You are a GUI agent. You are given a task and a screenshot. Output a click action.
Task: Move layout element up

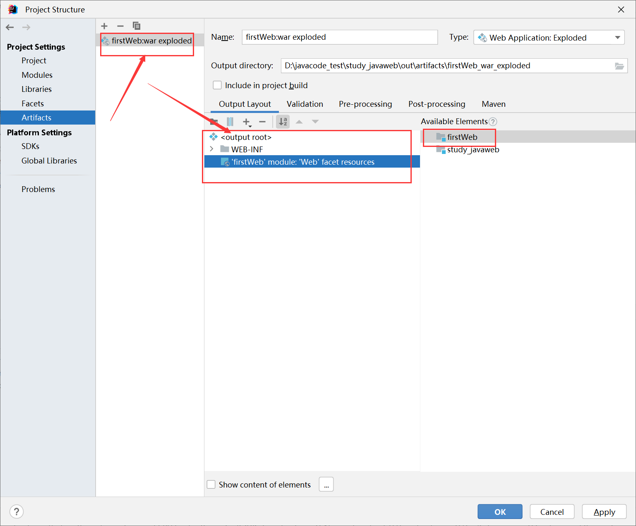[299, 122]
